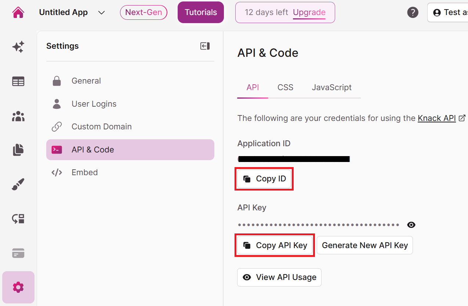Open the flows sidebar icon
Viewport: 468px width, 306px height.
(x=18, y=219)
